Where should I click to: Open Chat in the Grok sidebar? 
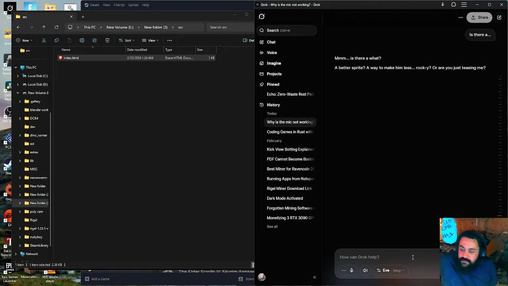(x=271, y=42)
